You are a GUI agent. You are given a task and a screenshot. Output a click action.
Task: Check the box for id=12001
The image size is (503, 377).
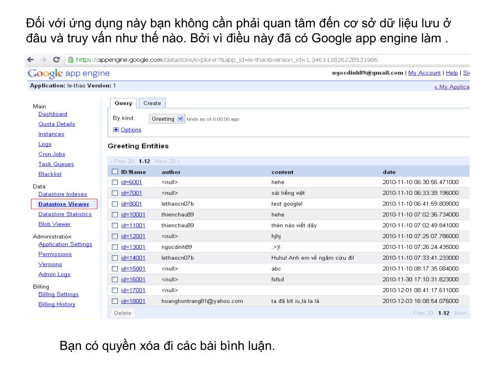point(115,236)
